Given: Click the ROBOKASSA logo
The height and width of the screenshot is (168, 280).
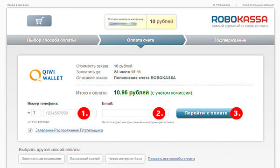Looking at the screenshot, I should tap(240, 21).
